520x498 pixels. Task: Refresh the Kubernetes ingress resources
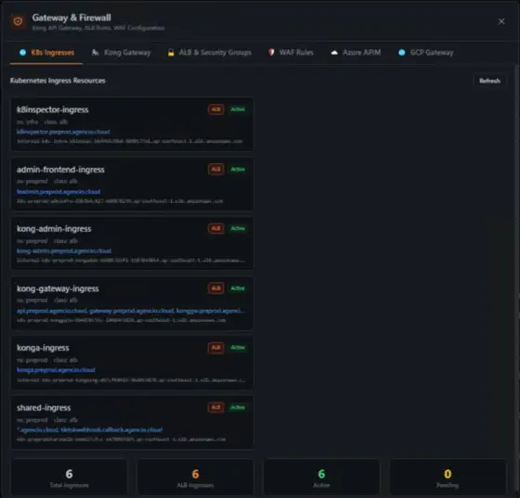click(x=489, y=81)
